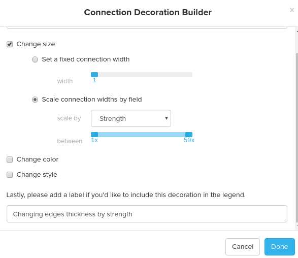Click the Cancel button
The image size is (298, 258).
coord(243,247)
